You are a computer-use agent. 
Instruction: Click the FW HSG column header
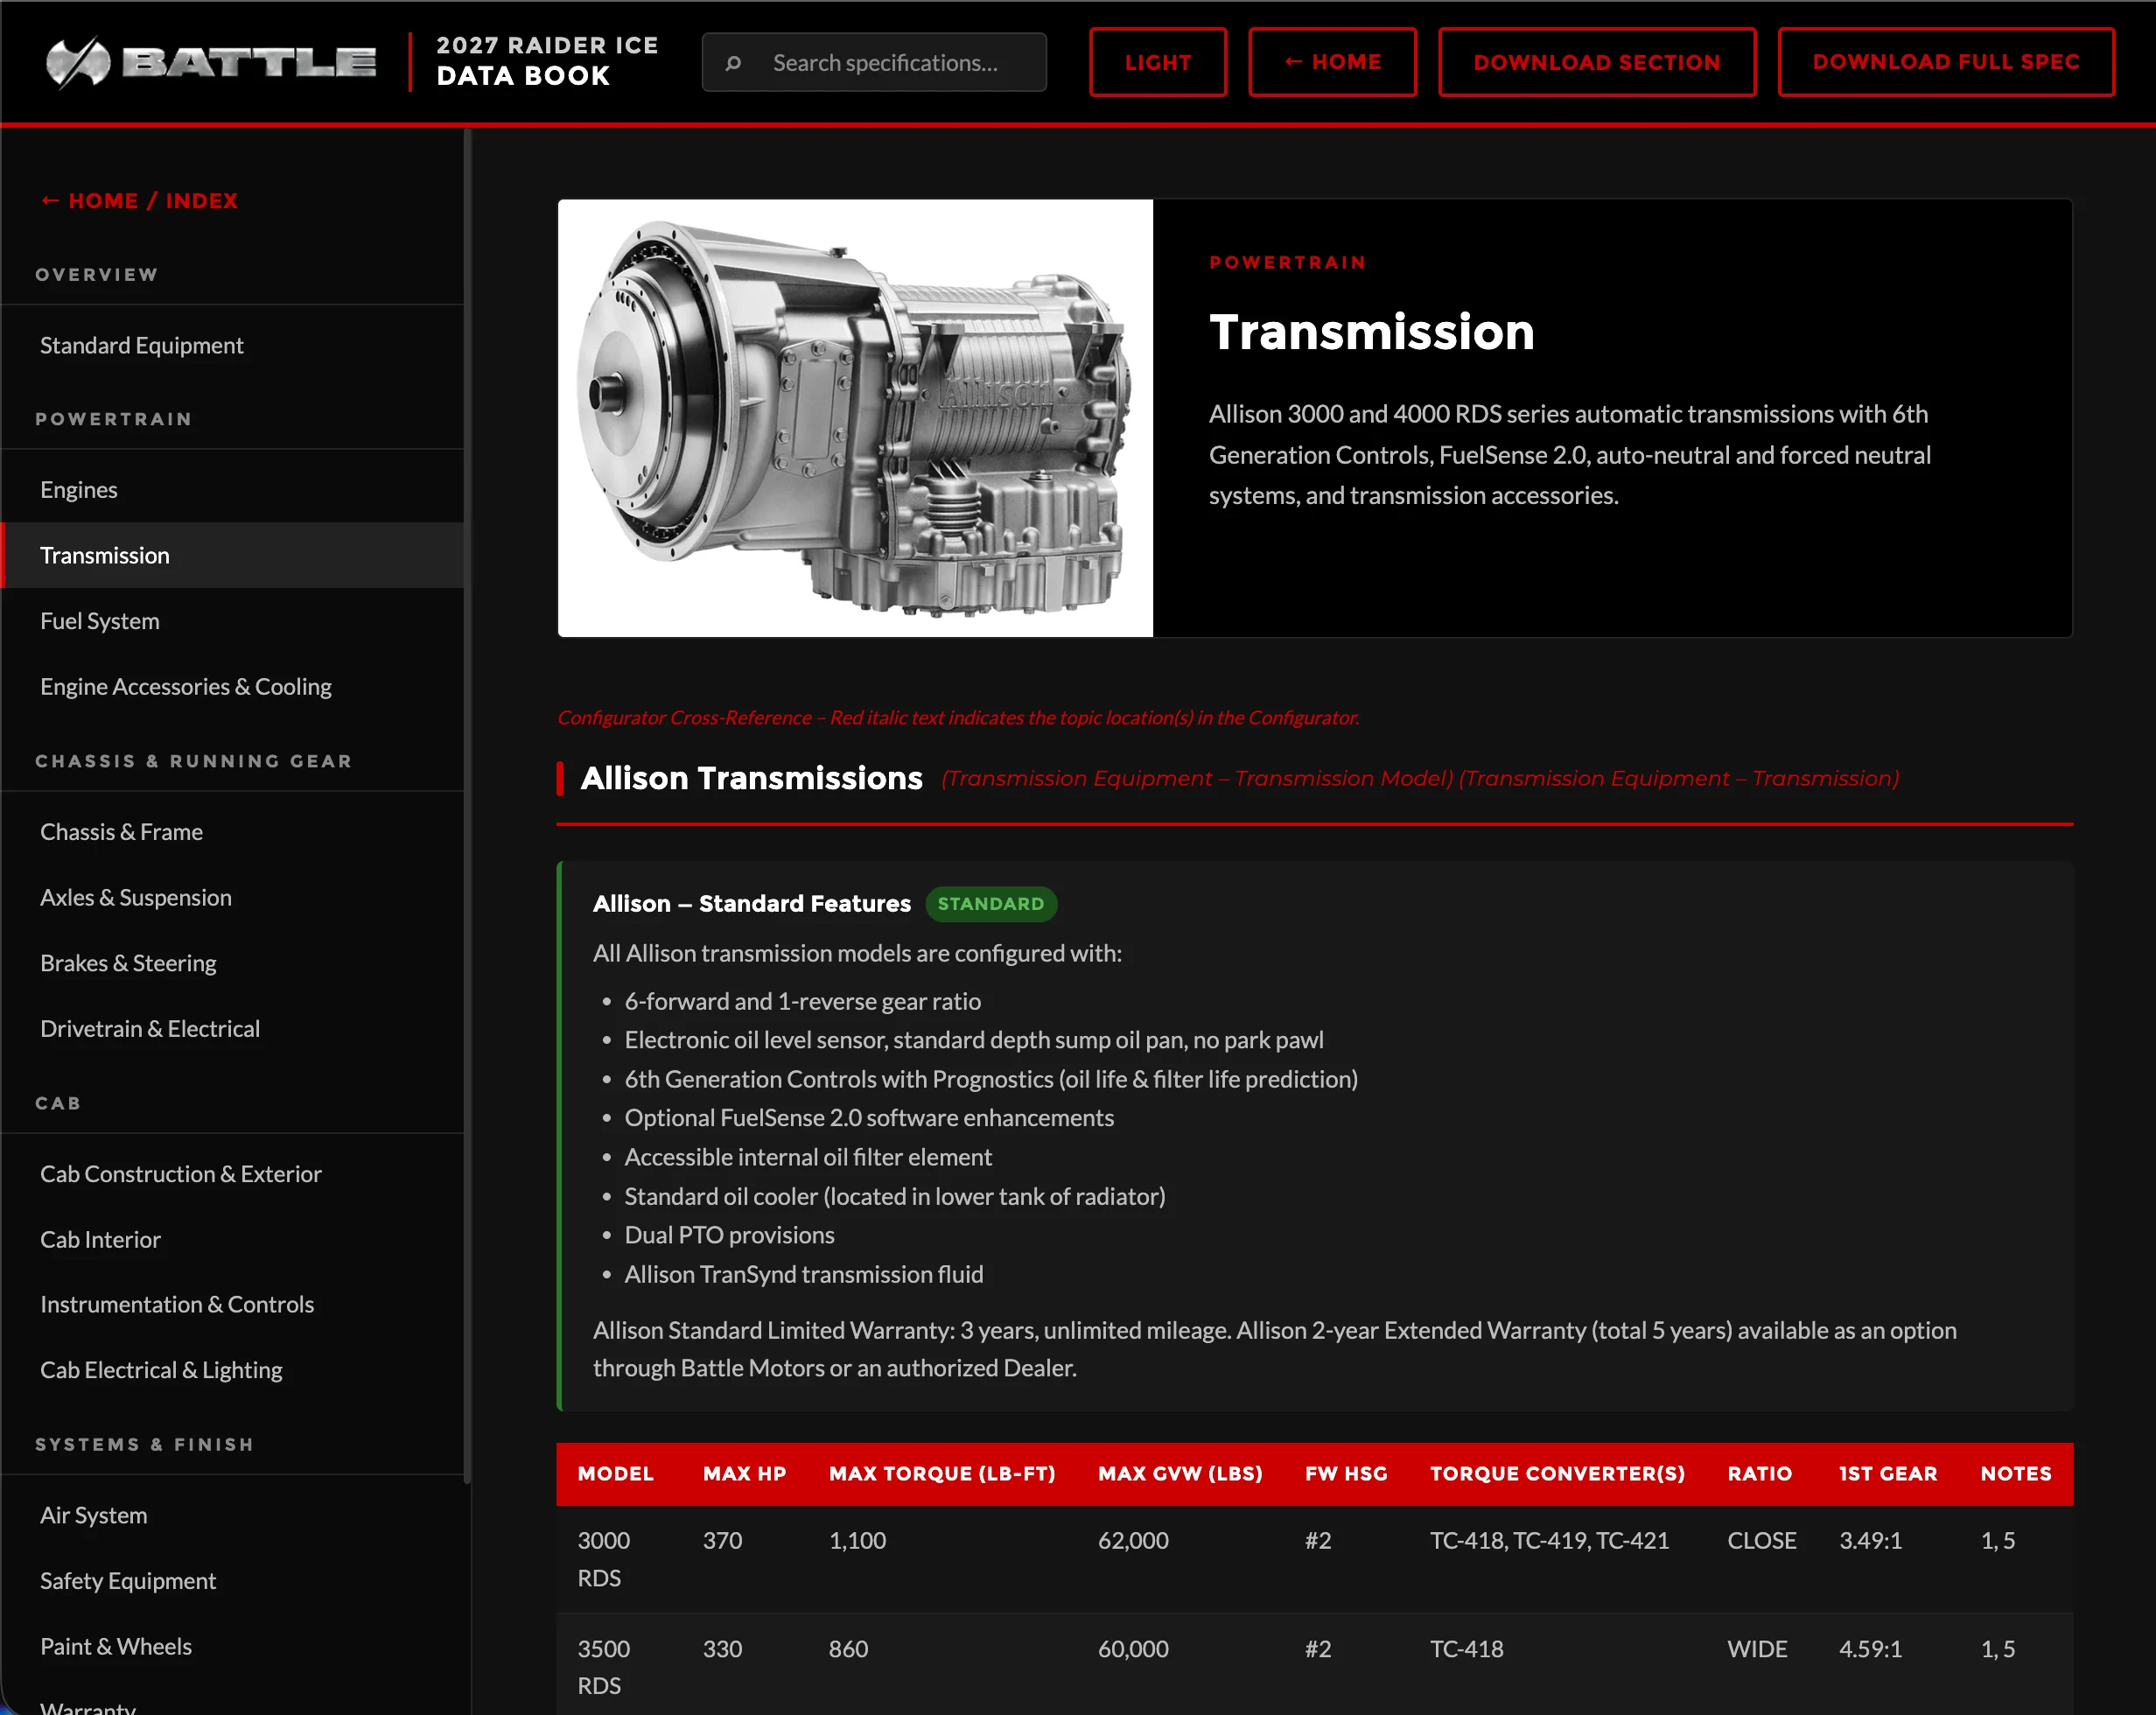1346,1474
